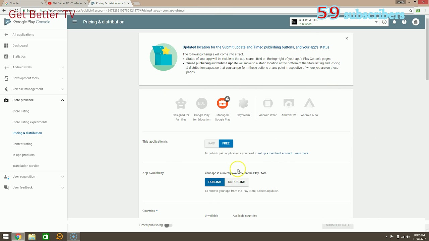Open the Learn more link
The height and width of the screenshot is (241, 429).
[301, 153]
